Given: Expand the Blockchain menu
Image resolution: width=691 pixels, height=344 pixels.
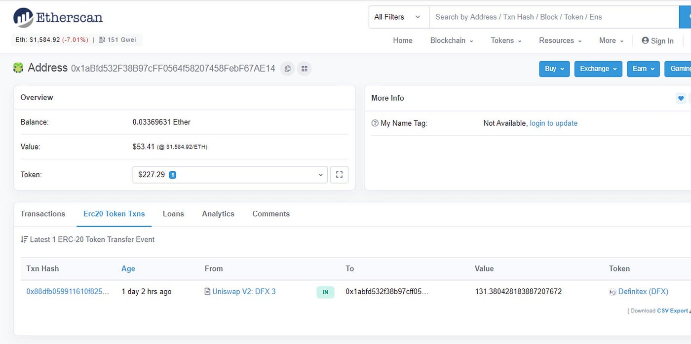Looking at the screenshot, I should tap(452, 40).
